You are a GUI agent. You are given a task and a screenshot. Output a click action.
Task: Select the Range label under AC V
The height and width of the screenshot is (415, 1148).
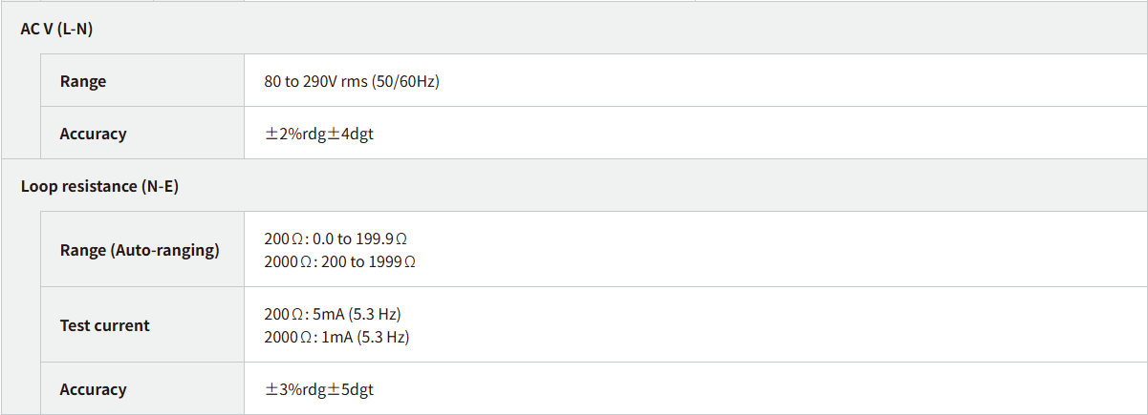[x=83, y=81]
